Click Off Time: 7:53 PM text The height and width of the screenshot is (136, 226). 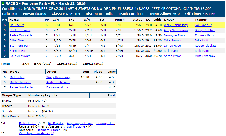coord(200,14)
